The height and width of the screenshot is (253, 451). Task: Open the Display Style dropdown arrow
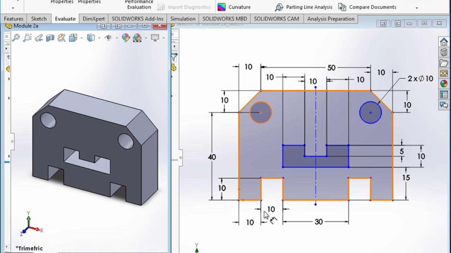click(x=99, y=38)
